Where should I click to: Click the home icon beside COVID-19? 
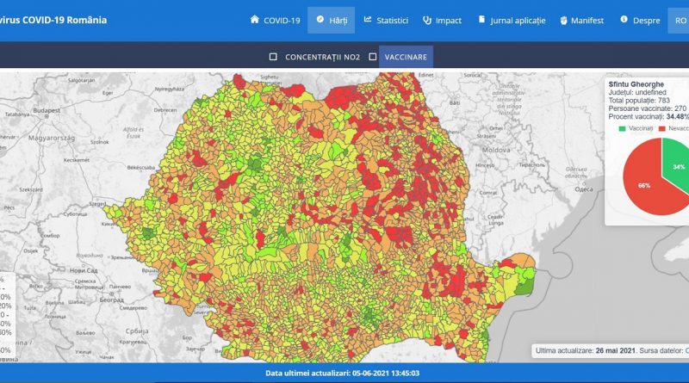[x=254, y=20]
